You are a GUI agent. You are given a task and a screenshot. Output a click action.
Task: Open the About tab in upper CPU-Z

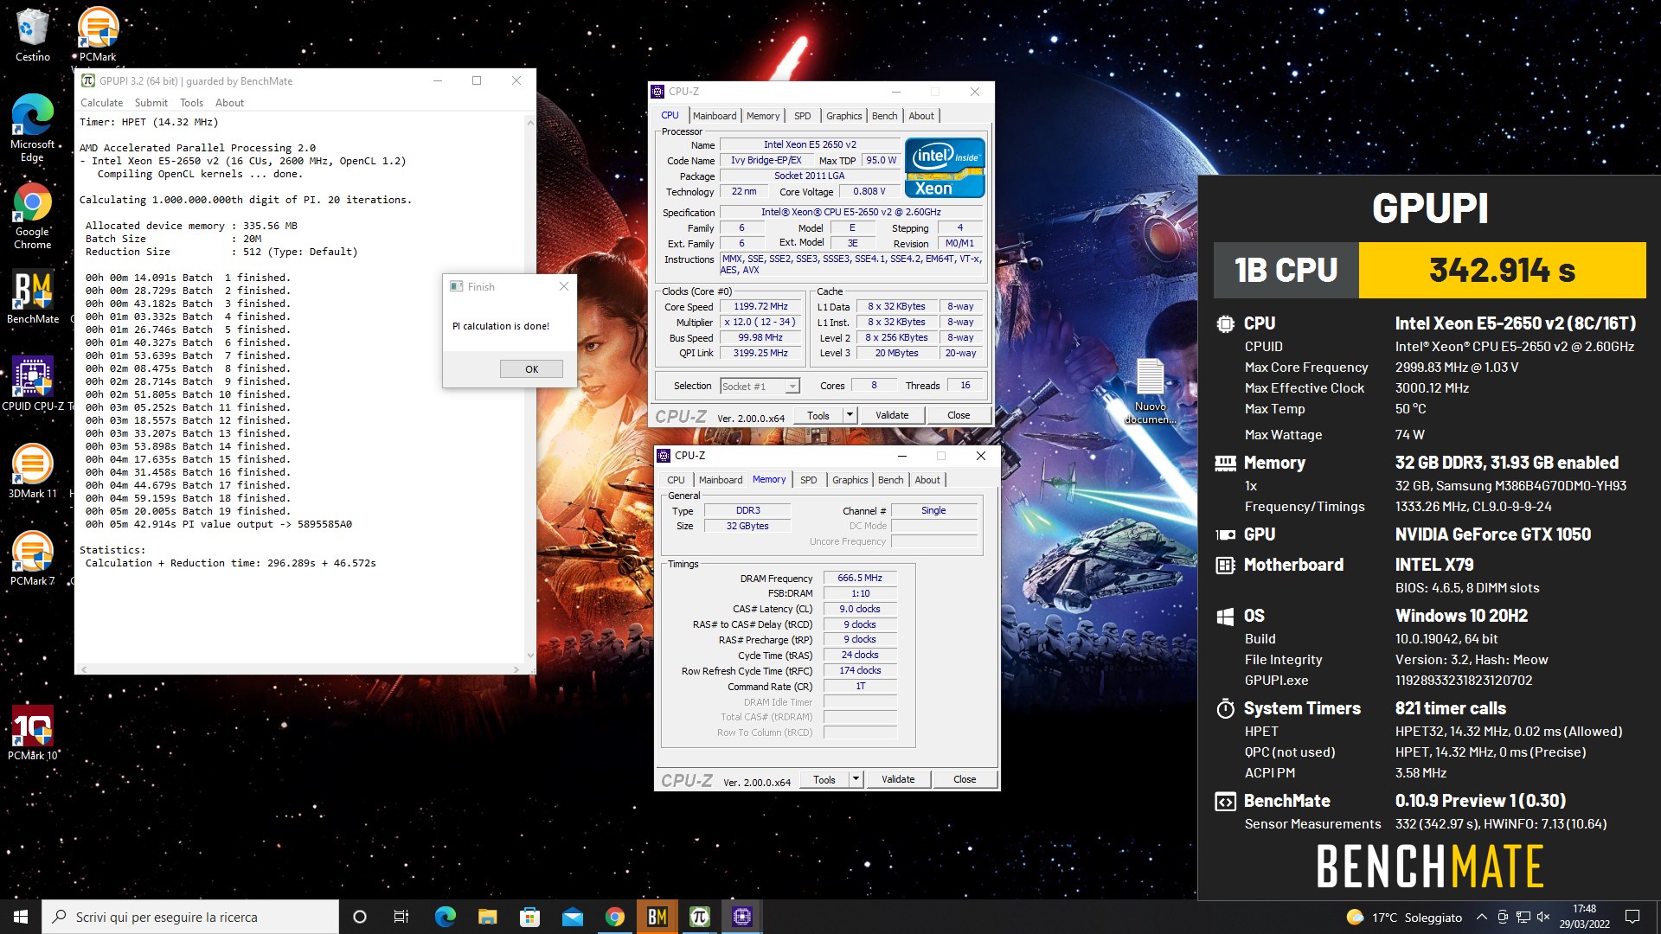click(x=921, y=116)
